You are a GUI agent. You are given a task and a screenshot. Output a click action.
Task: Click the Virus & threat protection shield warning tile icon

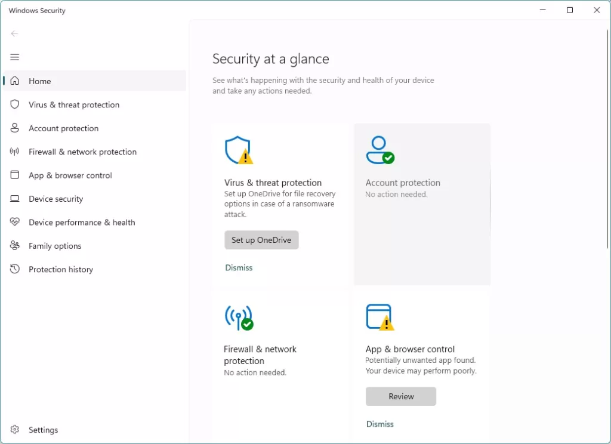click(239, 150)
